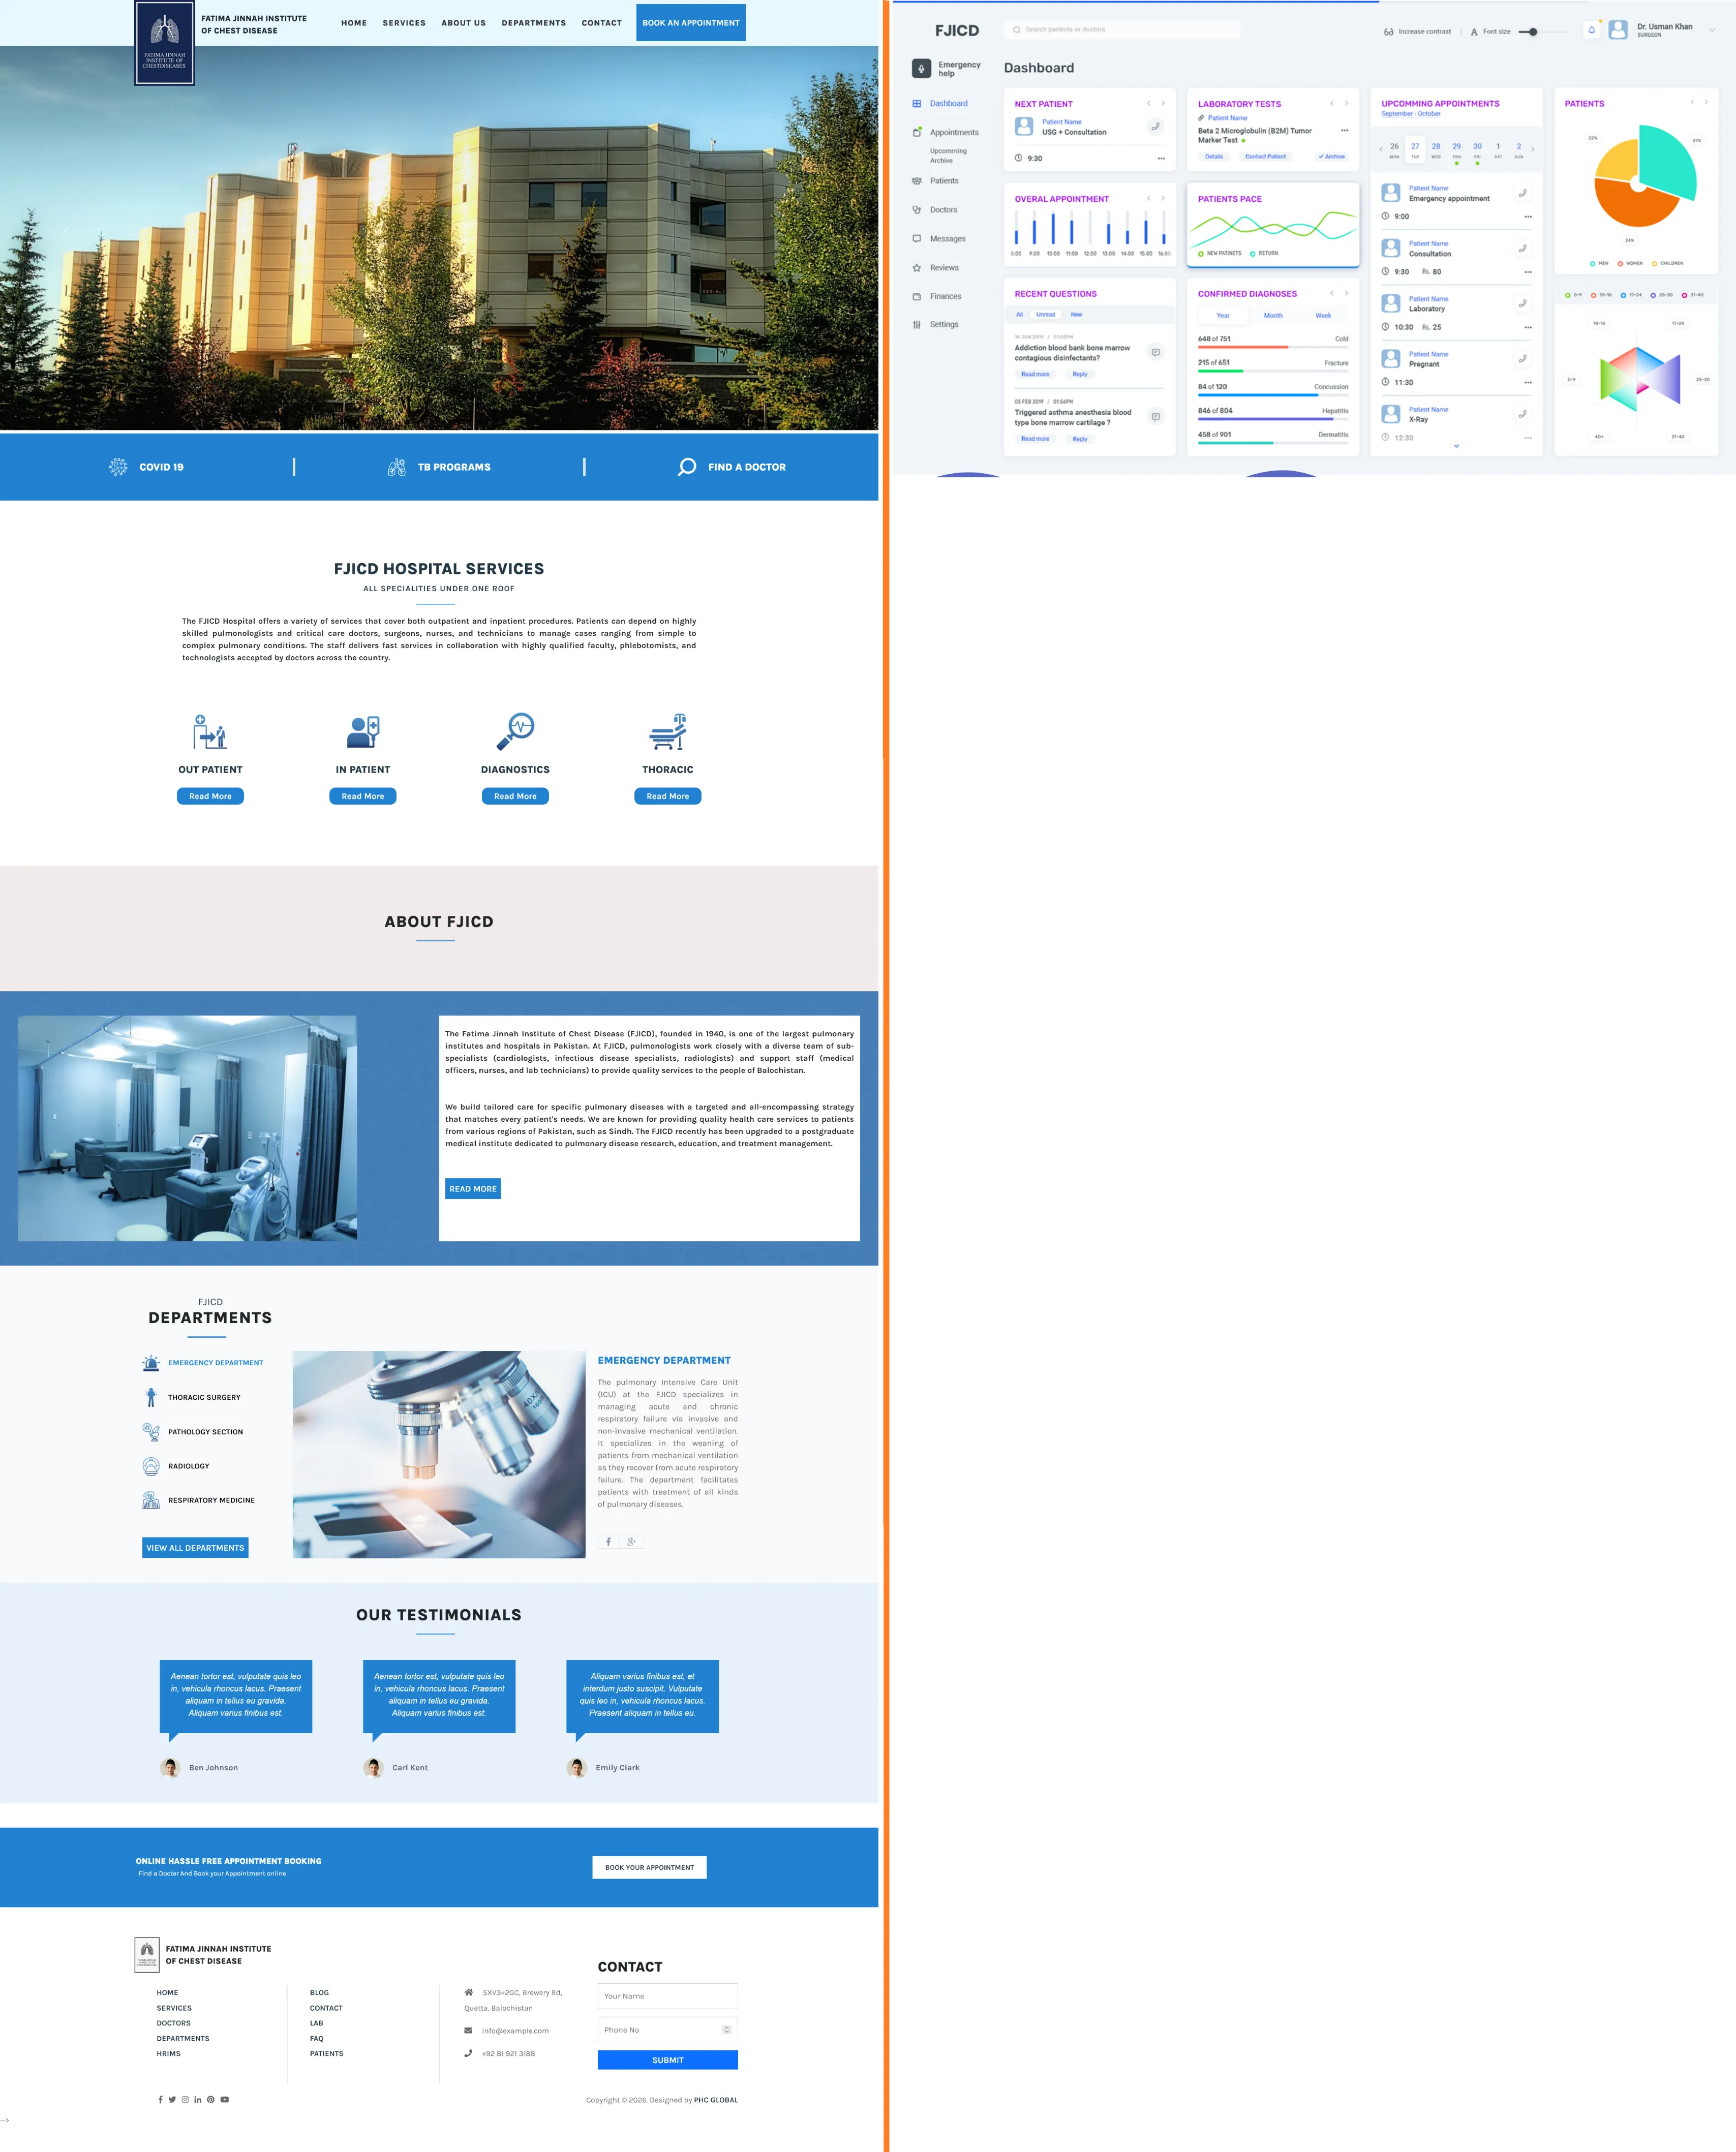Click the TB PROGRAMS lungs icon
This screenshot has height=2152, width=1736.
(x=396, y=467)
